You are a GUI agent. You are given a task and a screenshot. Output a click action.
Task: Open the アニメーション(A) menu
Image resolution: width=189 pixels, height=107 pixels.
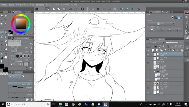click(x=20, y=5)
